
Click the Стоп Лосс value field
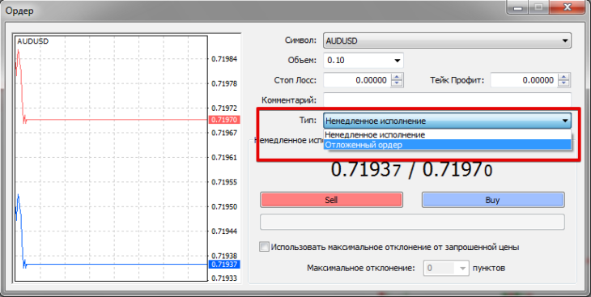(x=357, y=80)
